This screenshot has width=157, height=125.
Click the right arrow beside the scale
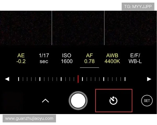pyautogui.click(x=149, y=79)
